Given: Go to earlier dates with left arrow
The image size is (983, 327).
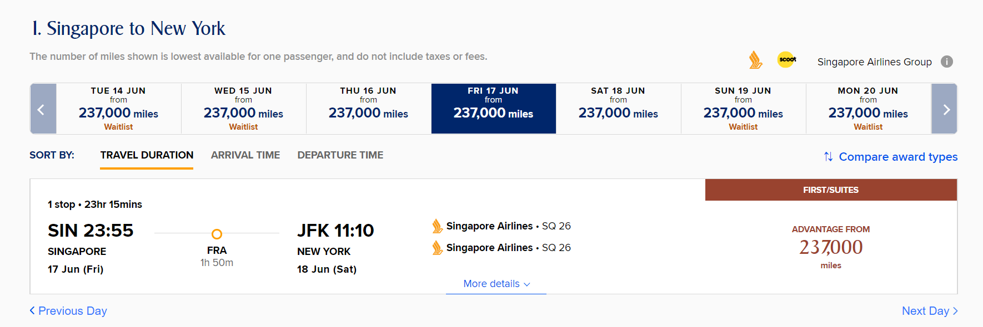Looking at the screenshot, I should pyautogui.click(x=43, y=109).
